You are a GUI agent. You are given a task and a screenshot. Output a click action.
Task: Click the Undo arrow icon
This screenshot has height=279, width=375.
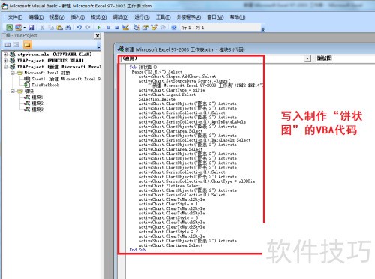pyautogui.click(x=79, y=27)
